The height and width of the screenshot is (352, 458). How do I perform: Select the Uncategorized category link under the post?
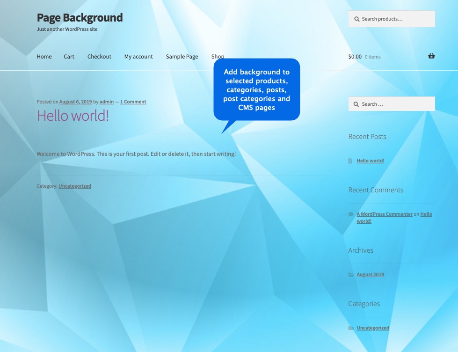click(x=74, y=186)
